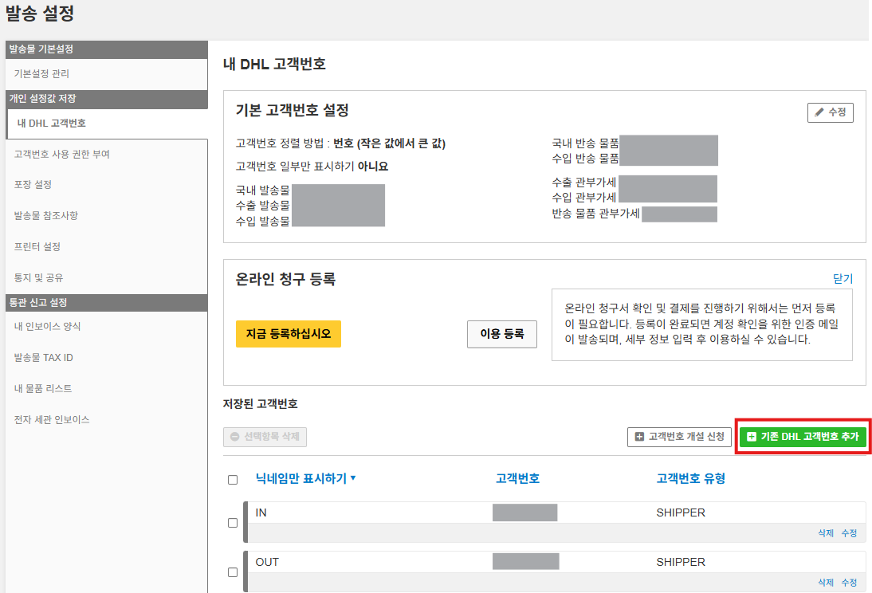Open 프린터 설정 in sidebar
The image size is (872, 593).
(x=37, y=246)
